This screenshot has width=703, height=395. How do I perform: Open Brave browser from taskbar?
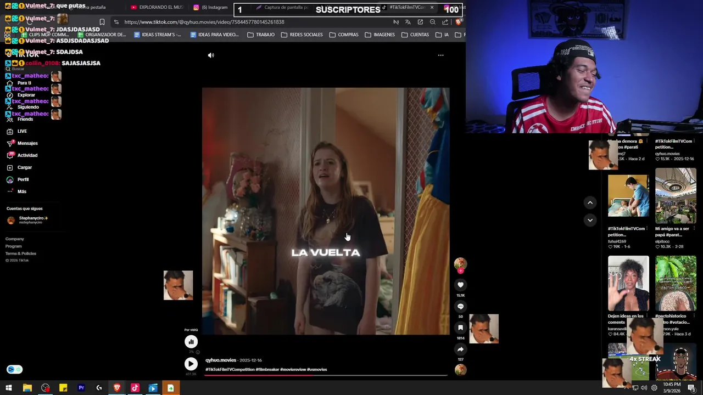[x=117, y=388]
